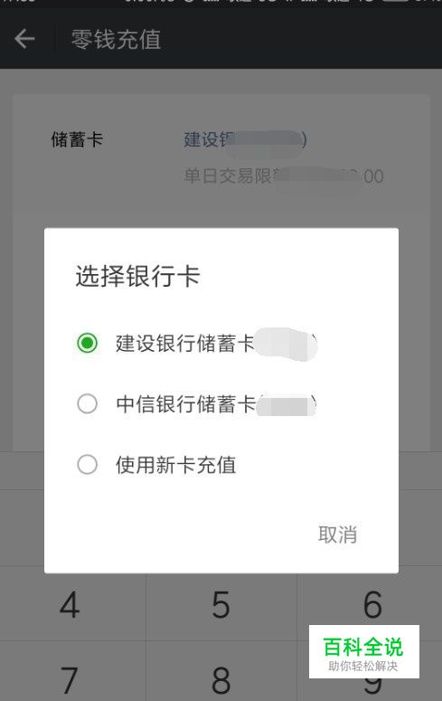
Task: Click the 储蓄卡 label
Action: point(77,139)
